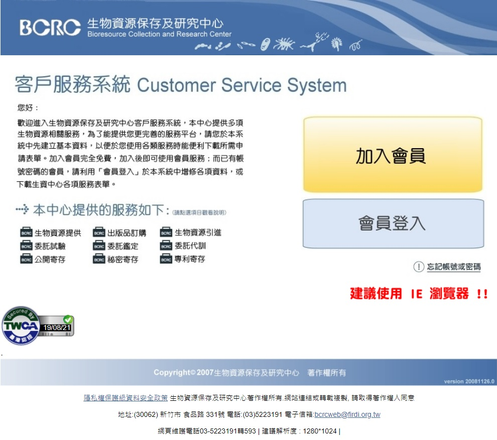Screen dimensions: 497x440
Task: Click the 網頁維護電話03-5223191轉593 text
Action: pyautogui.click(x=207, y=431)
